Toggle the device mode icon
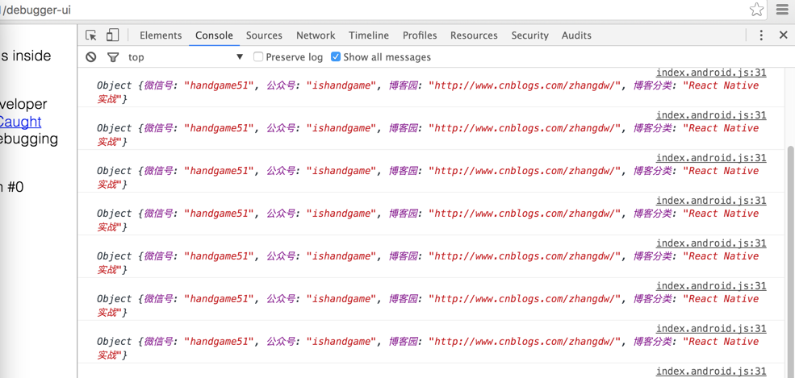This screenshot has width=795, height=378. click(x=112, y=35)
